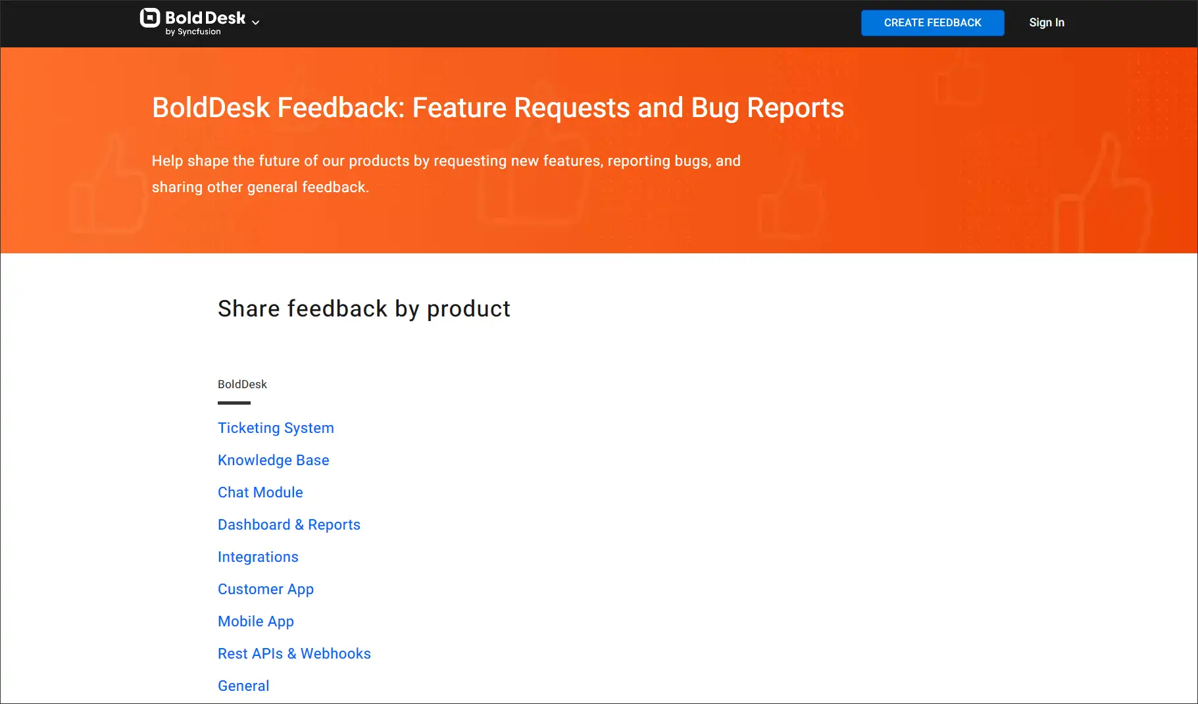Go to Chat Module feedback
Image resolution: width=1198 pixels, height=704 pixels.
[260, 493]
